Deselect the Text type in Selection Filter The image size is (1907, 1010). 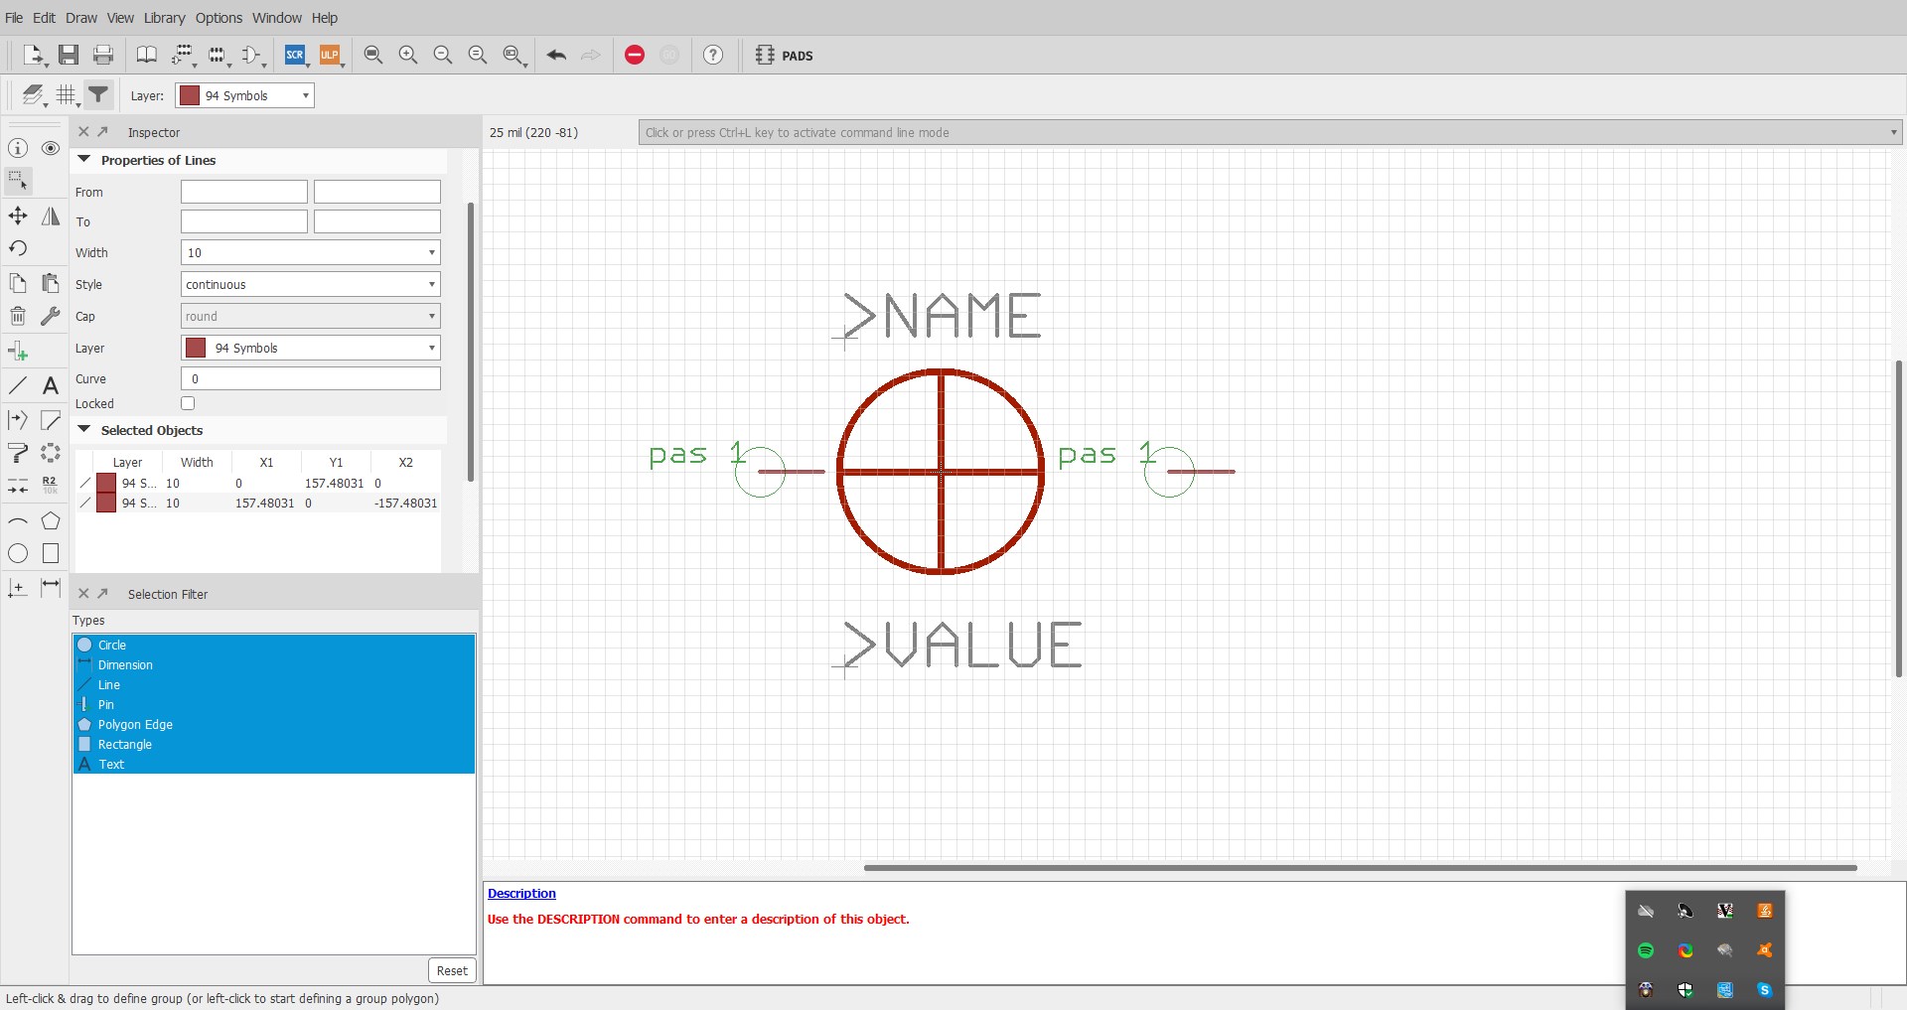click(x=112, y=764)
